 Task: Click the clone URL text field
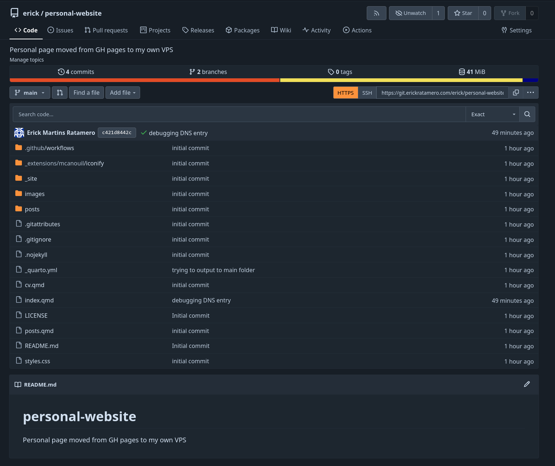click(443, 93)
